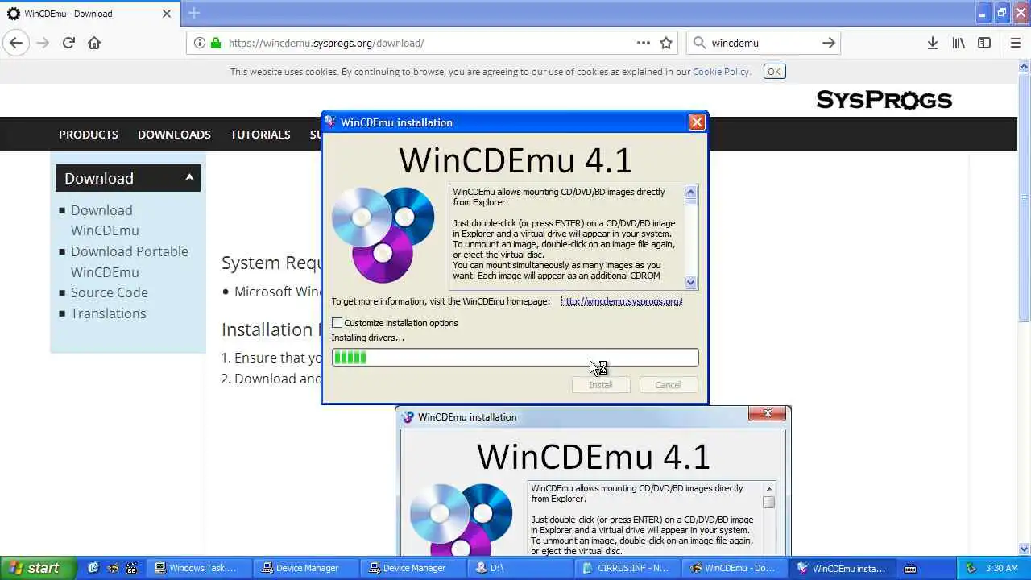
Task: Close the lower WinCDEmu installation window
Action: [x=767, y=414]
